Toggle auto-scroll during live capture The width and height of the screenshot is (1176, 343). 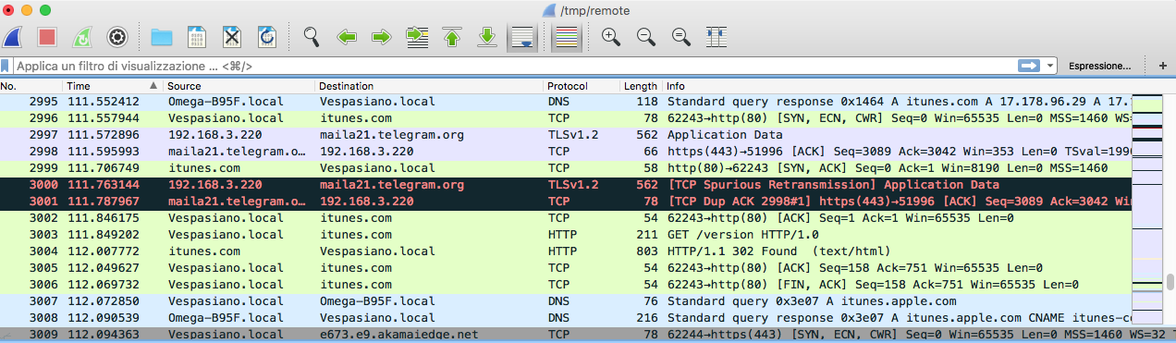522,37
